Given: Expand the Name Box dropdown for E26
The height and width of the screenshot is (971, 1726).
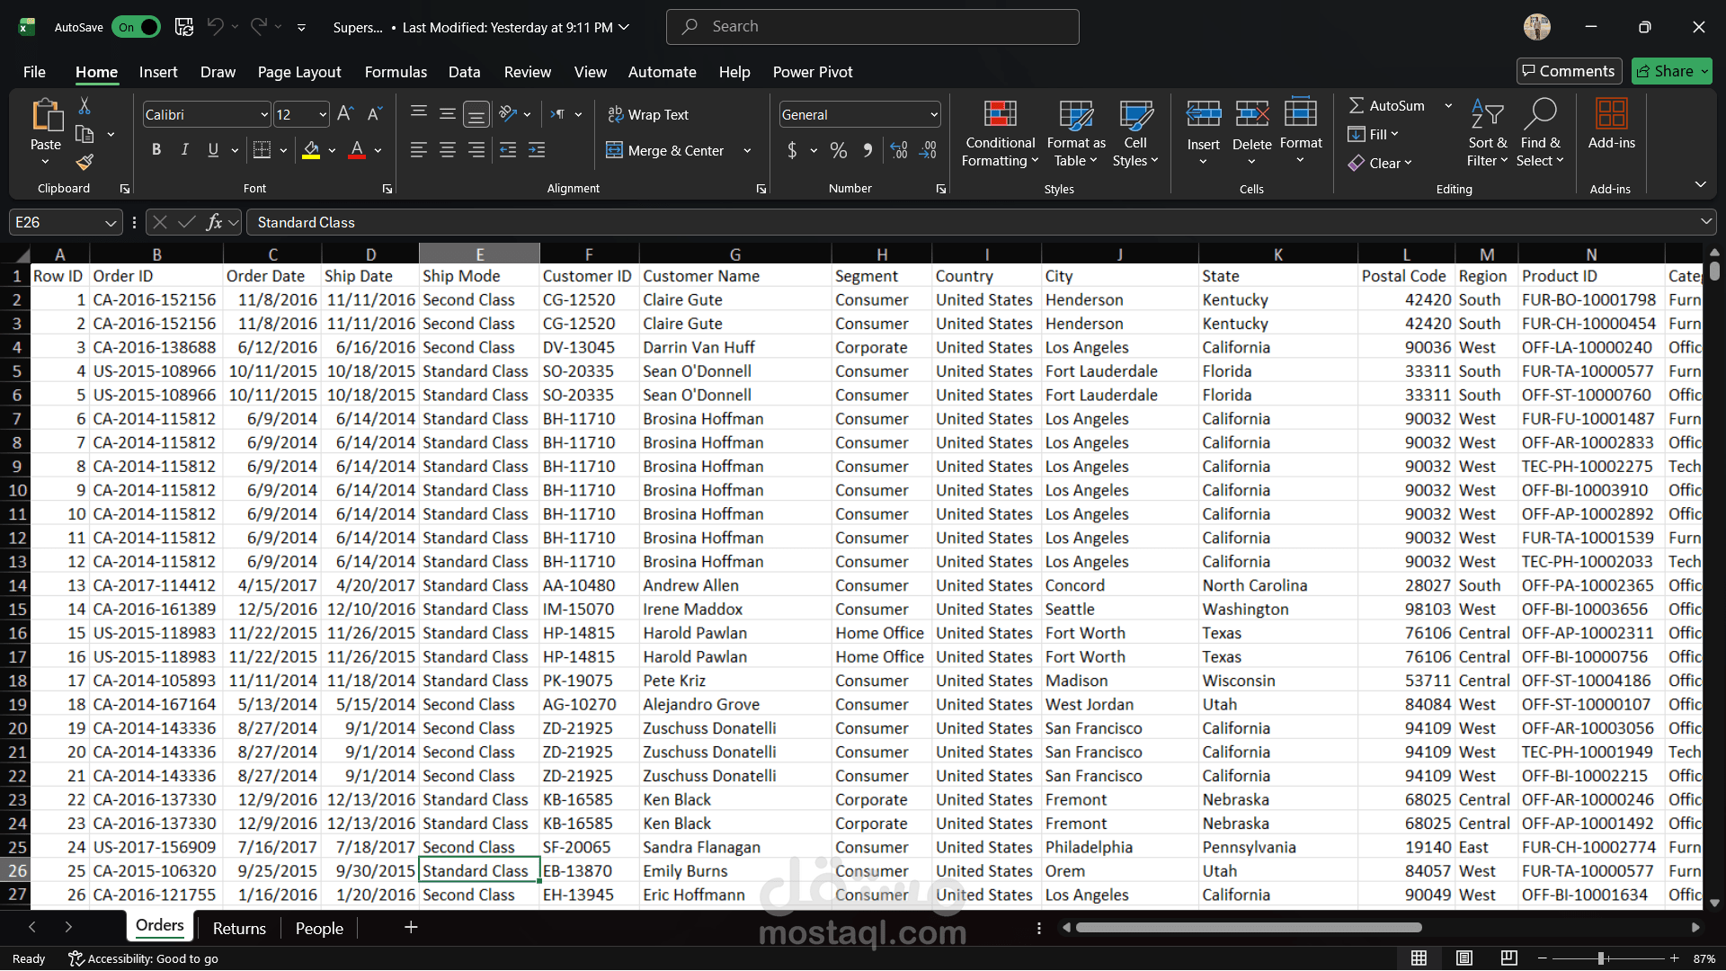Looking at the screenshot, I should point(111,222).
